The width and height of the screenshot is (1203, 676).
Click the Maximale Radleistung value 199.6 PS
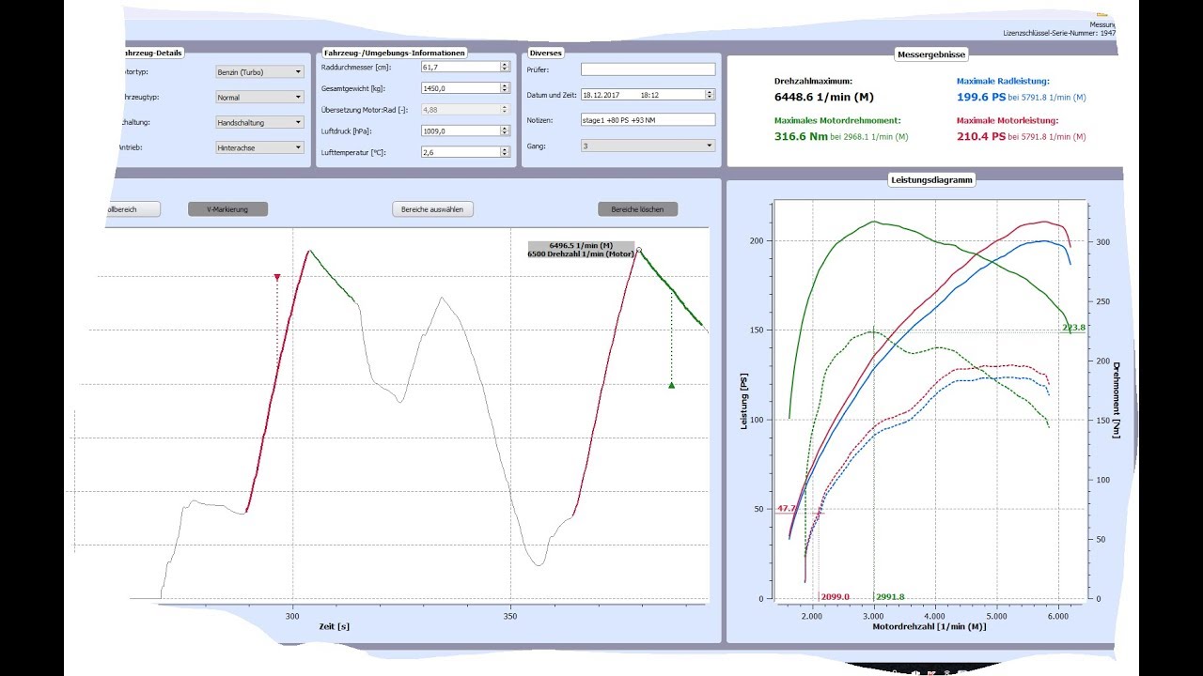(x=980, y=97)
